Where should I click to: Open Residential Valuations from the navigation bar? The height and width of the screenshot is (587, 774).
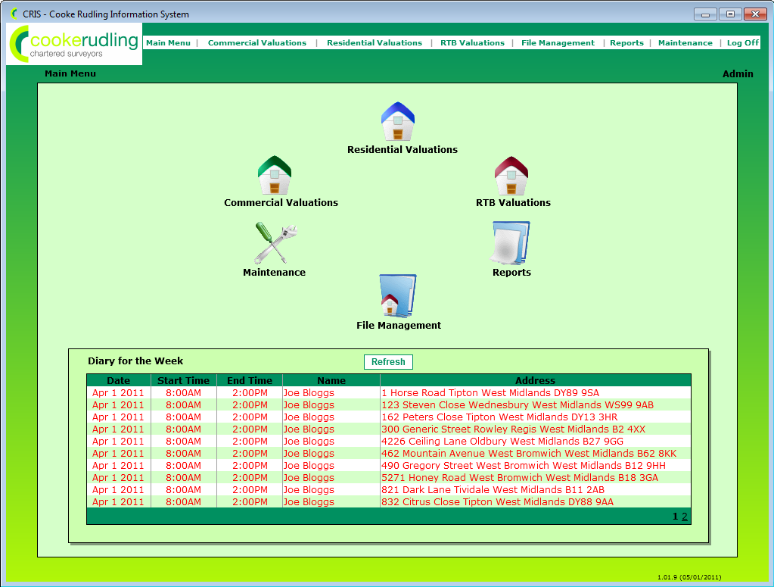tap(375, 43)
